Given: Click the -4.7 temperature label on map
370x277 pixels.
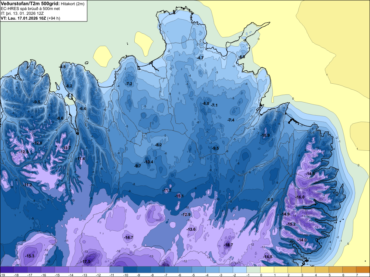Looking at the screenshot, I should point(200,58).
